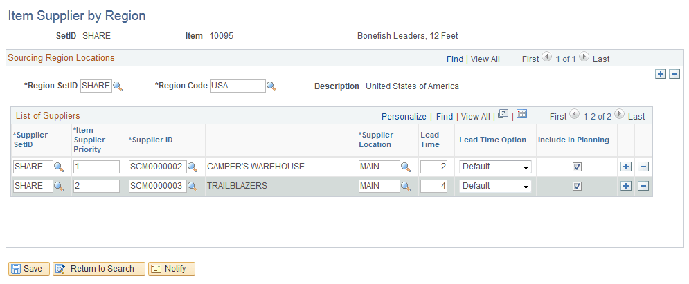Add a new Sourcing Region Location row

pos(660,74)
